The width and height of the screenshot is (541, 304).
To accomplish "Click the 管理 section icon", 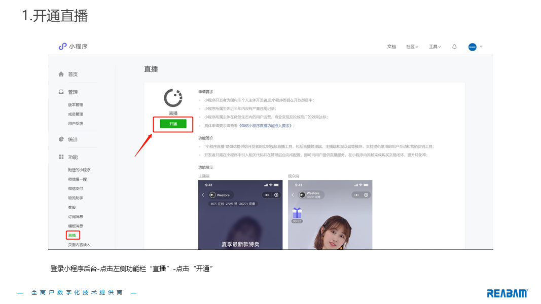I will (x=61, y=92).
